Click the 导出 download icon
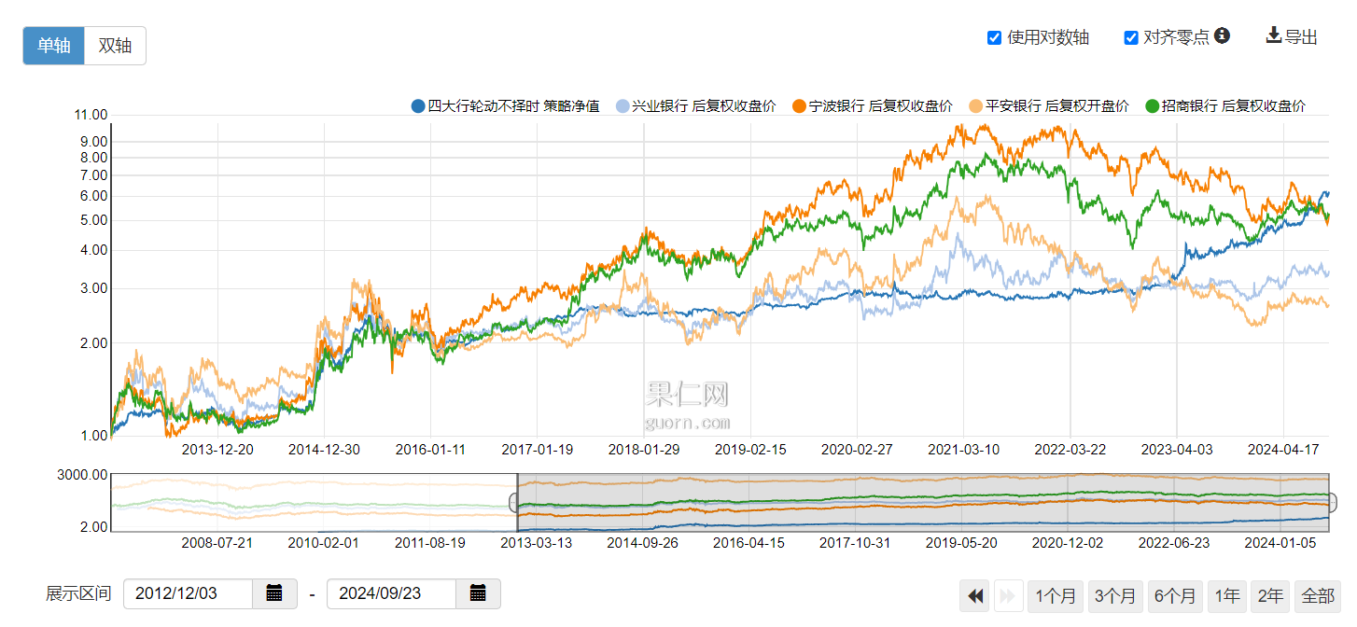1357x627 pixels. [x=1274, y=35]
